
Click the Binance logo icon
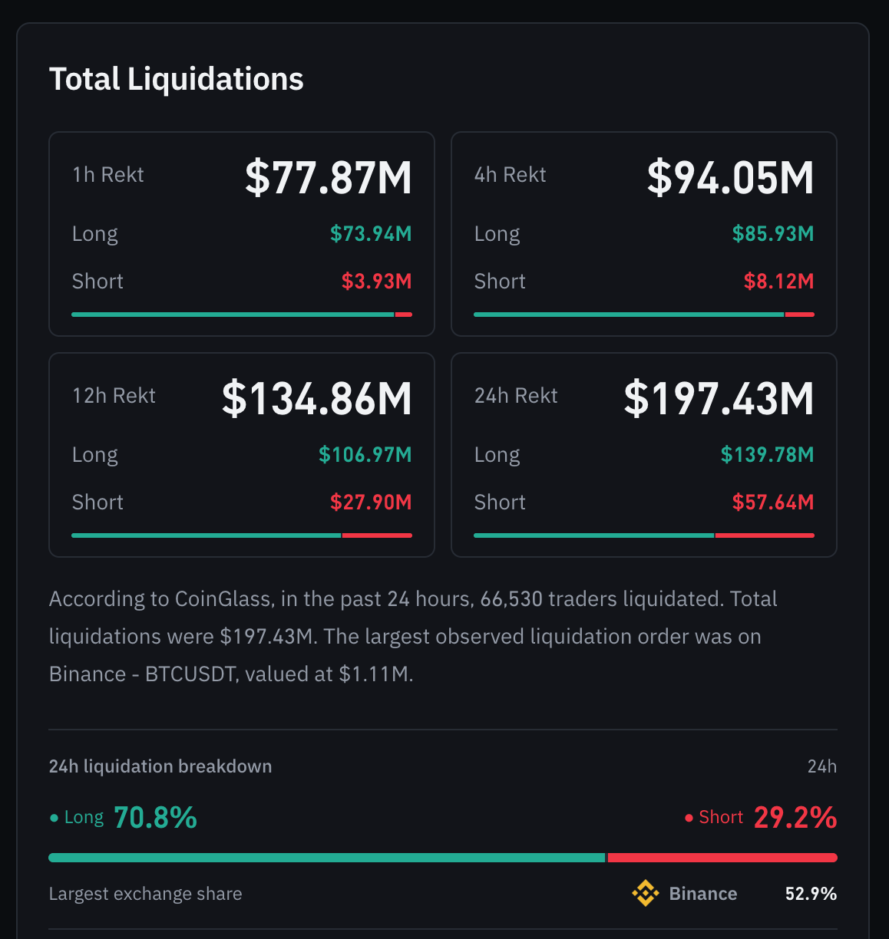click(x=645, y=893)
